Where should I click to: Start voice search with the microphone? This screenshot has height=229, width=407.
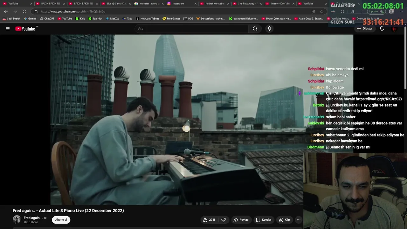coord(269,29)
